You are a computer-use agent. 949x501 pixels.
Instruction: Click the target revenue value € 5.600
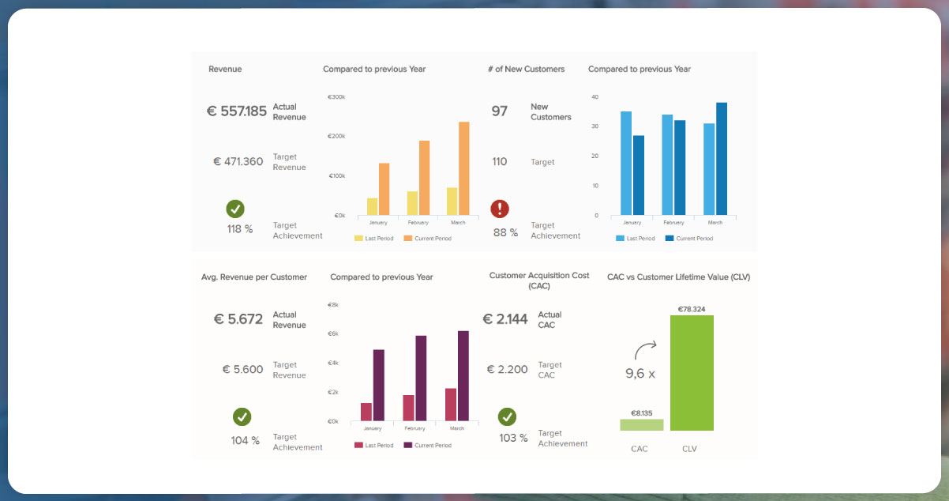point(243,369)
